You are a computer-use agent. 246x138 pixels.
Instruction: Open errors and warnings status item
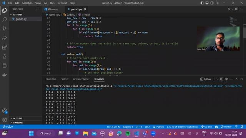point(8,127)
